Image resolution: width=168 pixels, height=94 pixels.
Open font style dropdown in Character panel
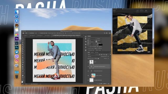[x=100, y=39]
